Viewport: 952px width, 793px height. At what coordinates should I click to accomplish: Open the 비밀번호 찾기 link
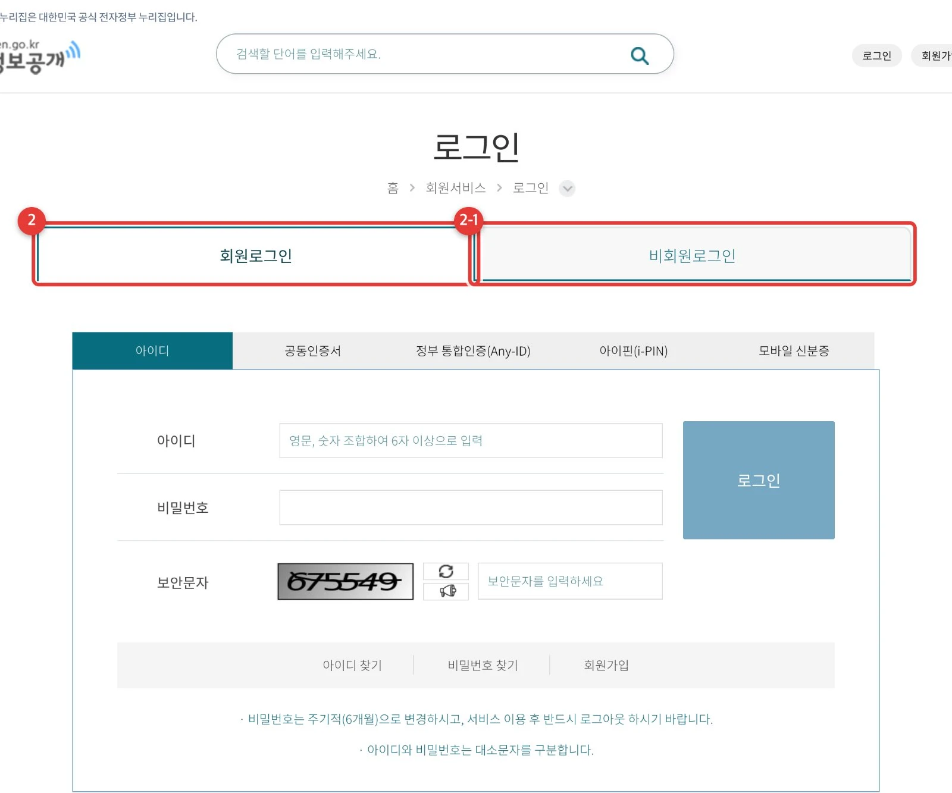483,665
